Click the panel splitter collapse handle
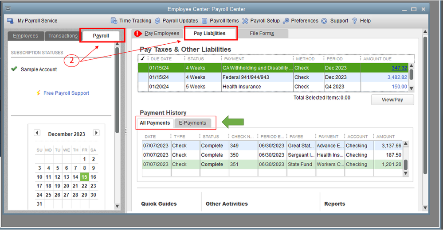The height and width of the screenshot is (230, 443). point(126,131)
